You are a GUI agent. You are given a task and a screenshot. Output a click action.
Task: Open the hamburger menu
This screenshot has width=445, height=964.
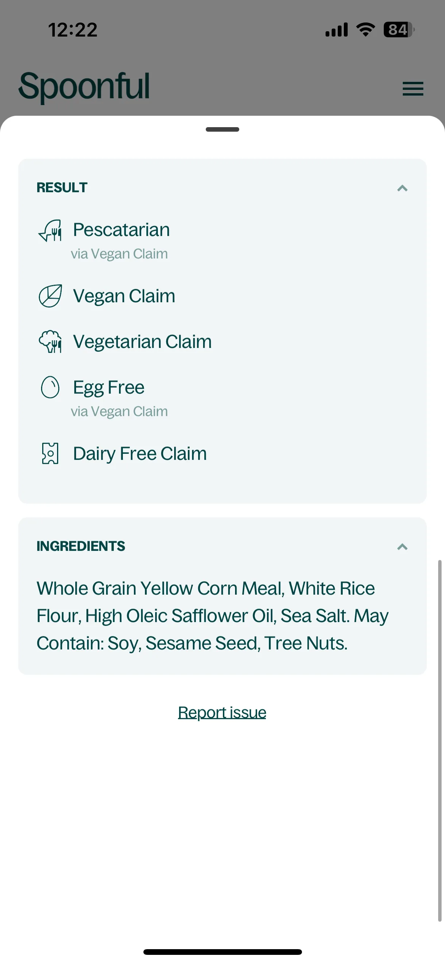(413, 89)
